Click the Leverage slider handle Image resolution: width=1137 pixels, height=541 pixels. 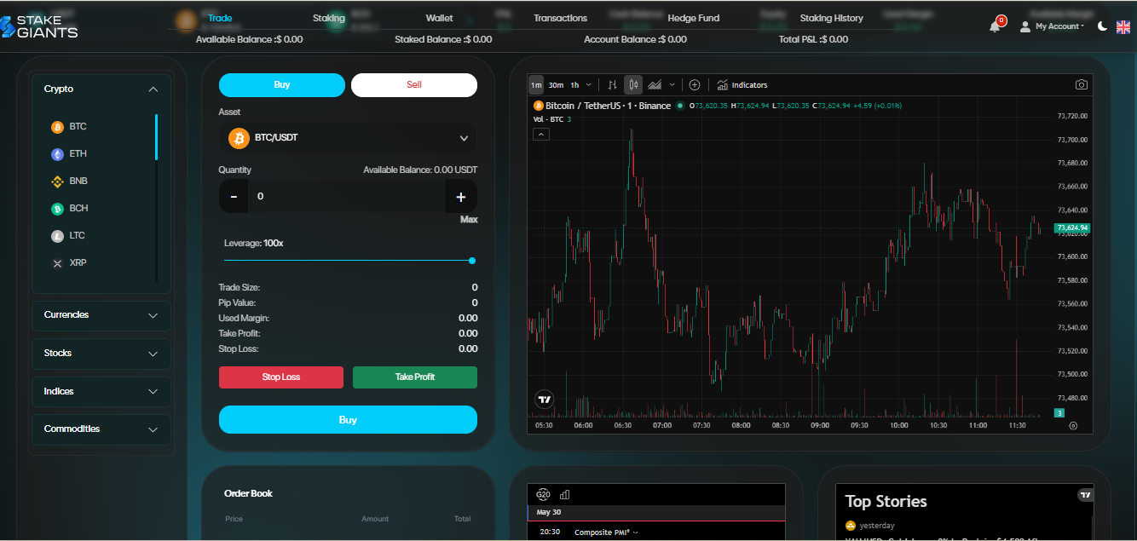pyautogui.click(x=472, y=261)
